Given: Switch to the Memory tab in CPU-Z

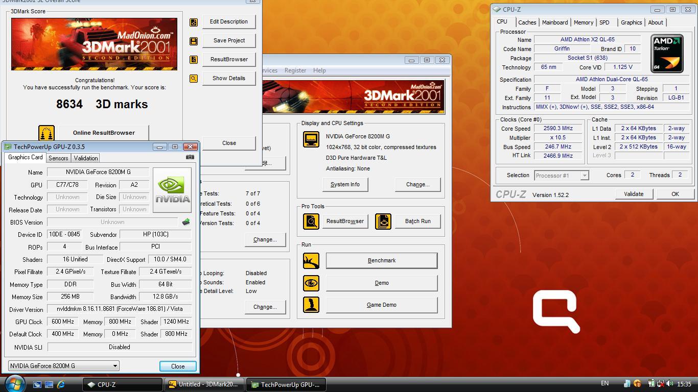Looking at the screenshot, I should tap(583, 22).
